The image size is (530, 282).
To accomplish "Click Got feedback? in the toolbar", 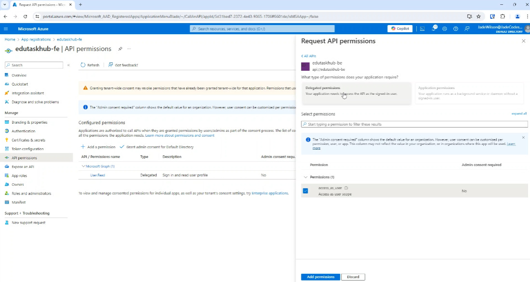I will coord(123,65).
